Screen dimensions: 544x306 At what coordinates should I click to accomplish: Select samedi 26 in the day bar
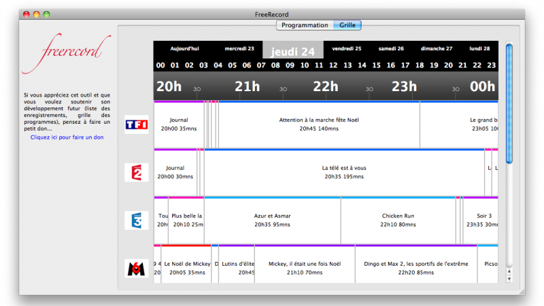click(391, 48)
